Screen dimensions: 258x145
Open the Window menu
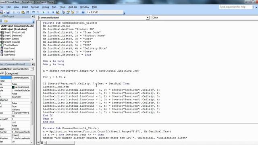tap(84, 7)
